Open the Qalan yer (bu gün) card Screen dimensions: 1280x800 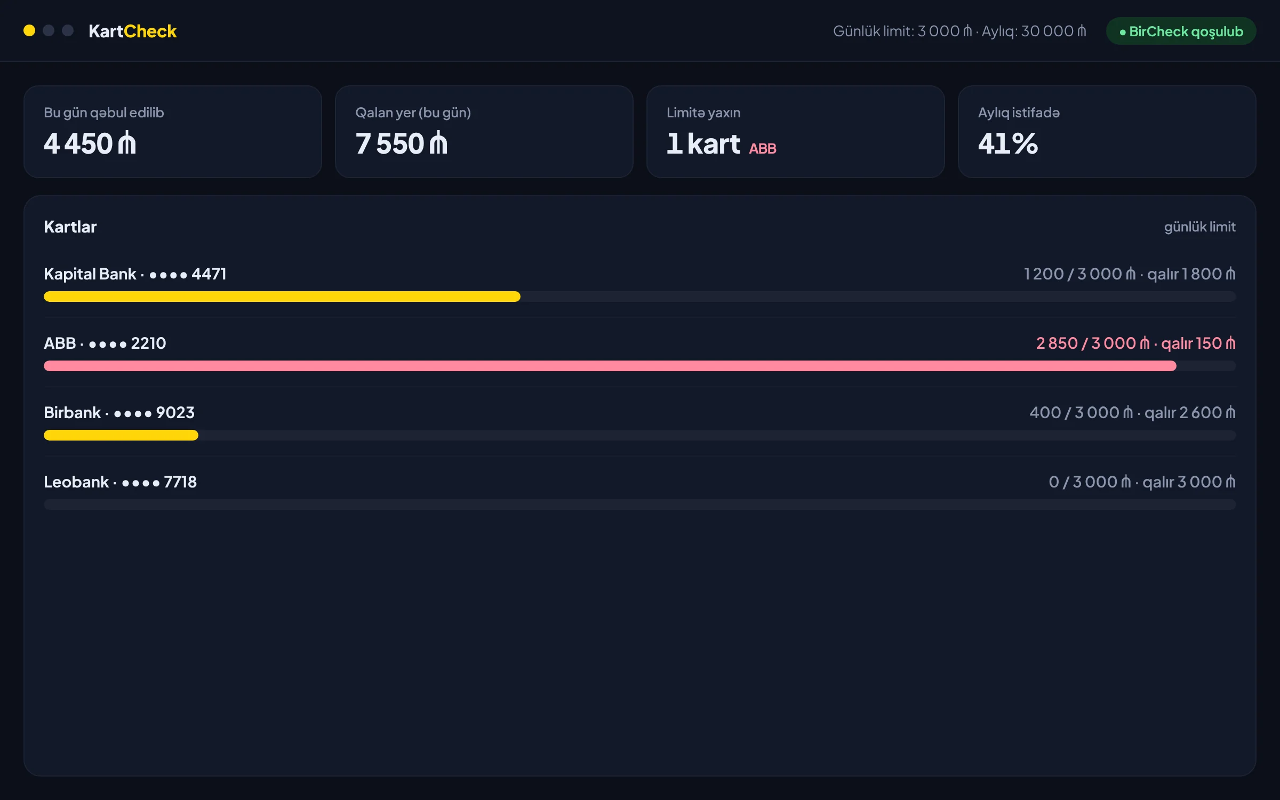[484, 132]
